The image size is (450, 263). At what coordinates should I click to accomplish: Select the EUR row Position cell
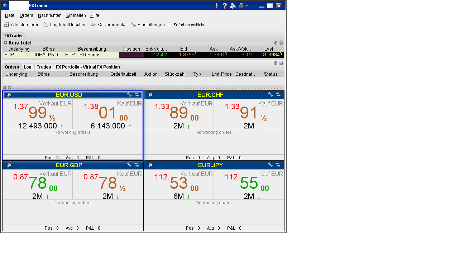pos(131,55)
